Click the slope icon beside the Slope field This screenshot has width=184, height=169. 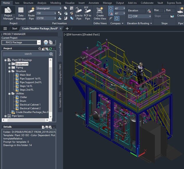pos(172,16)
